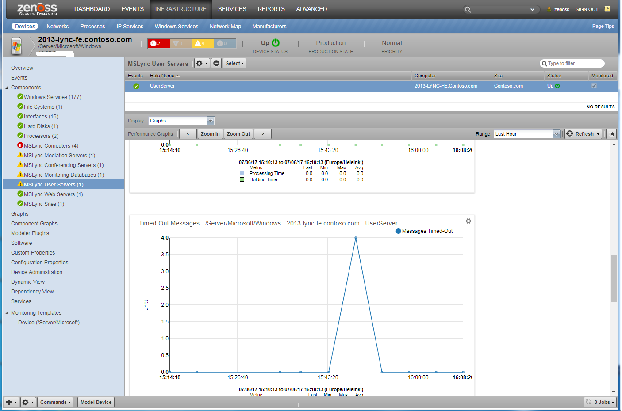Click the critical events count badge (2)
Image resolution: width=622 pixels, height=411 pixels.
coord(158,43)
